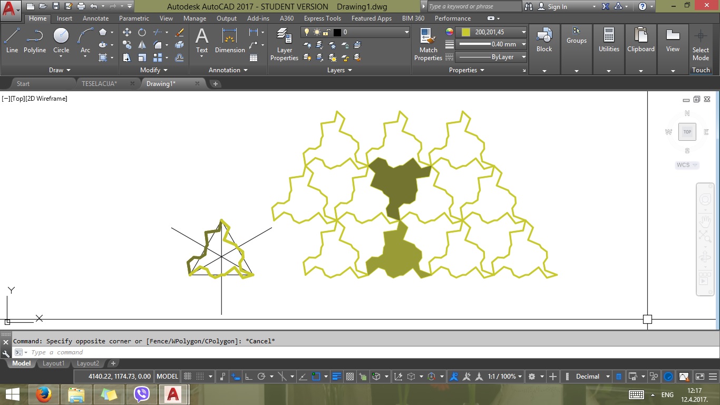720x405 pixels.
Task: Toggle transparency display in status bar
Action: coord(350,377)
